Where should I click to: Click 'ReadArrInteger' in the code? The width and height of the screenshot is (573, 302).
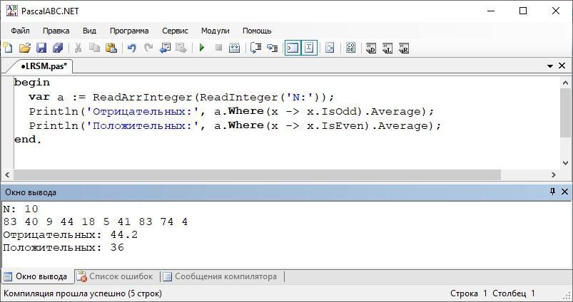coord(143,97)
